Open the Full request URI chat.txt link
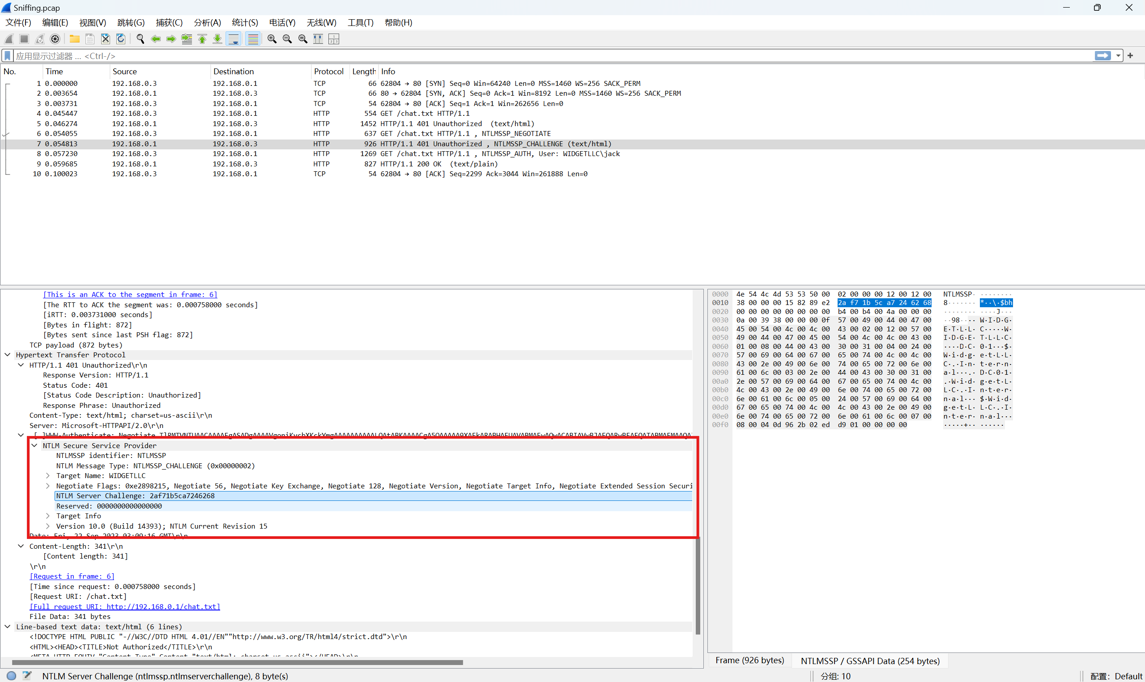 tap(124, 606)
